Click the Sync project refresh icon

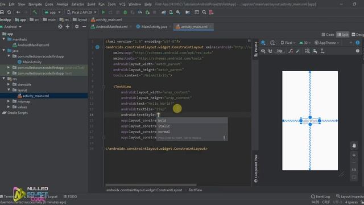[x=9, y=12]
